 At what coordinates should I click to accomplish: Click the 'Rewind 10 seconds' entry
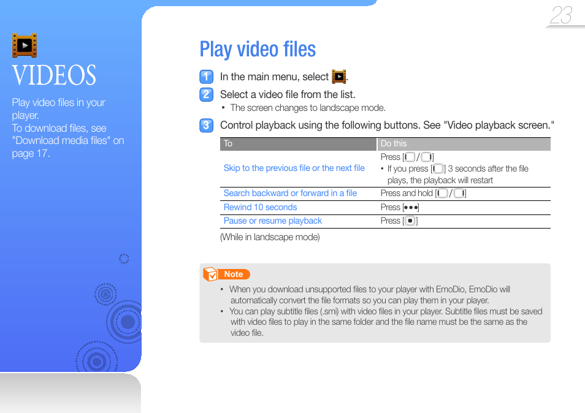tap(260, 207)
